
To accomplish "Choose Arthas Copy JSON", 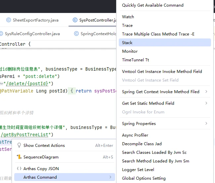I will 64,168.
